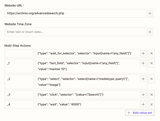Click the plus icon in Website URL field
Image resolution: width=160 pixels, height=121 pixels.
point(150,13)
